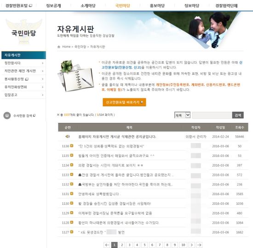Click the home icon in breadcrumb

[x=59, y=47]
